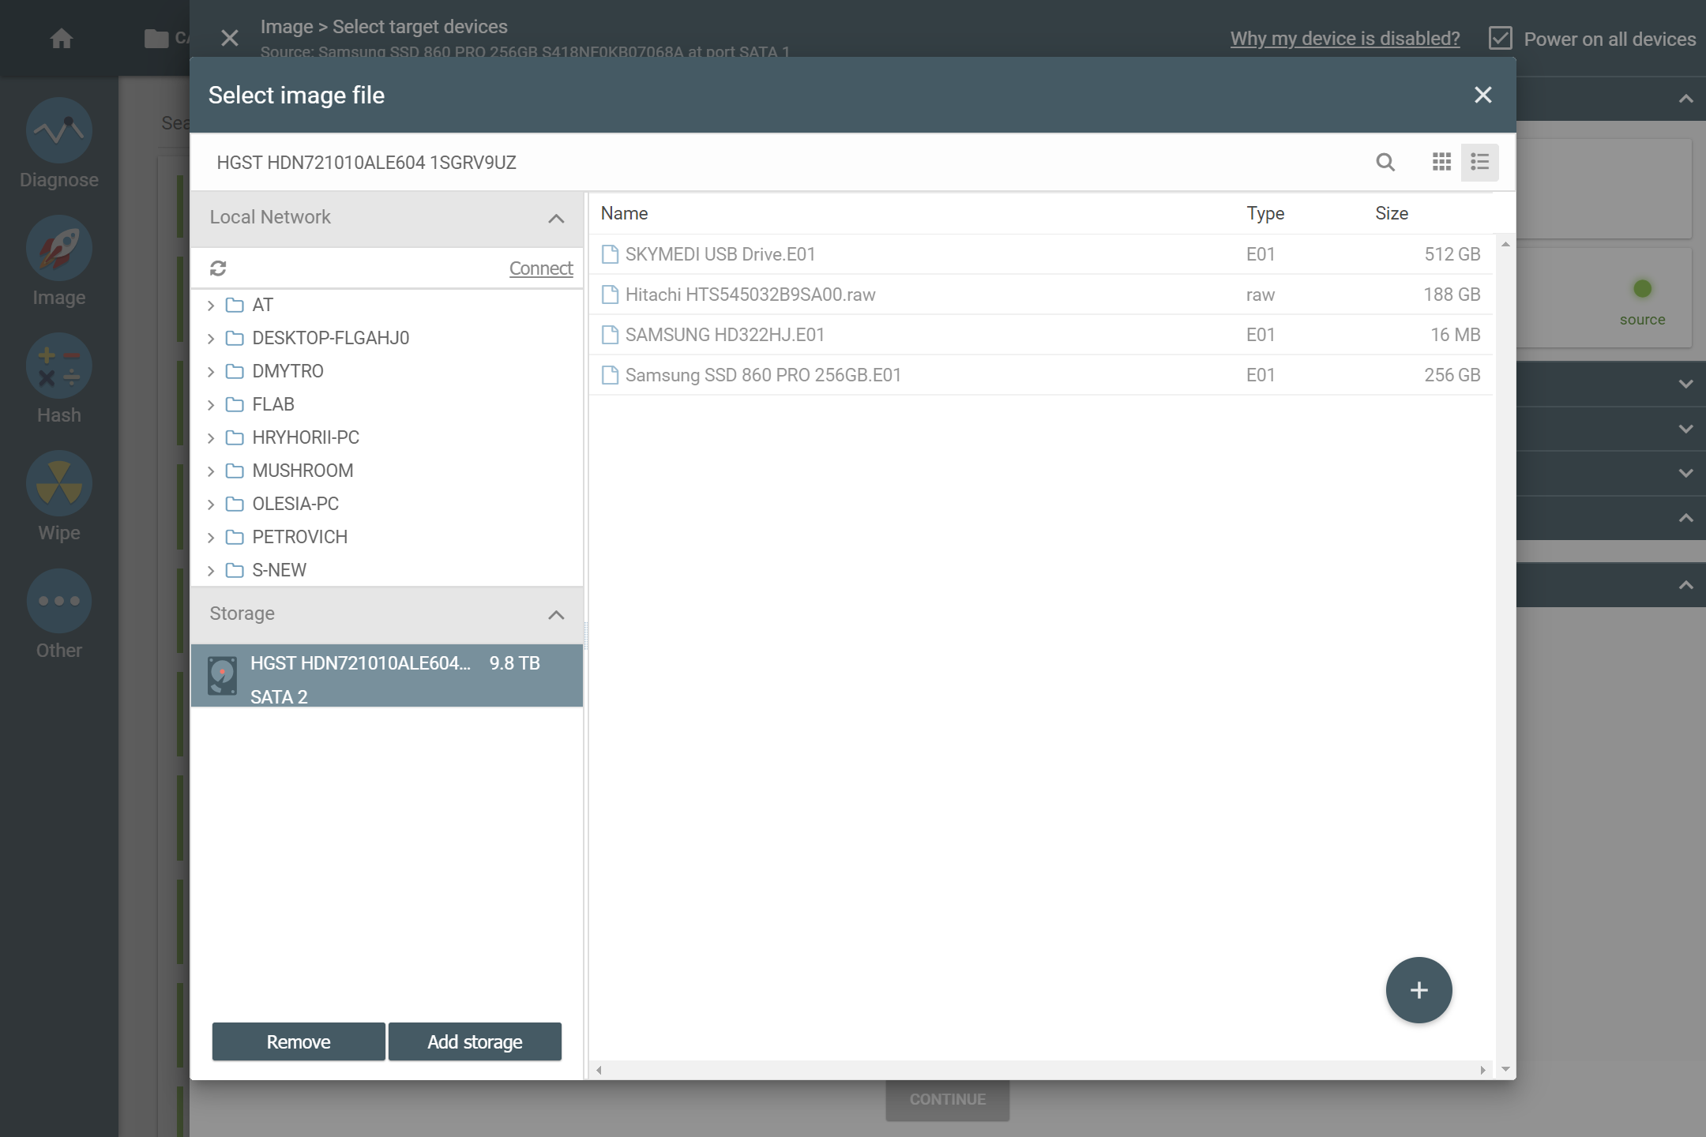
Task: Expand the DMYTRO tree node
Action: pos(211,372)
